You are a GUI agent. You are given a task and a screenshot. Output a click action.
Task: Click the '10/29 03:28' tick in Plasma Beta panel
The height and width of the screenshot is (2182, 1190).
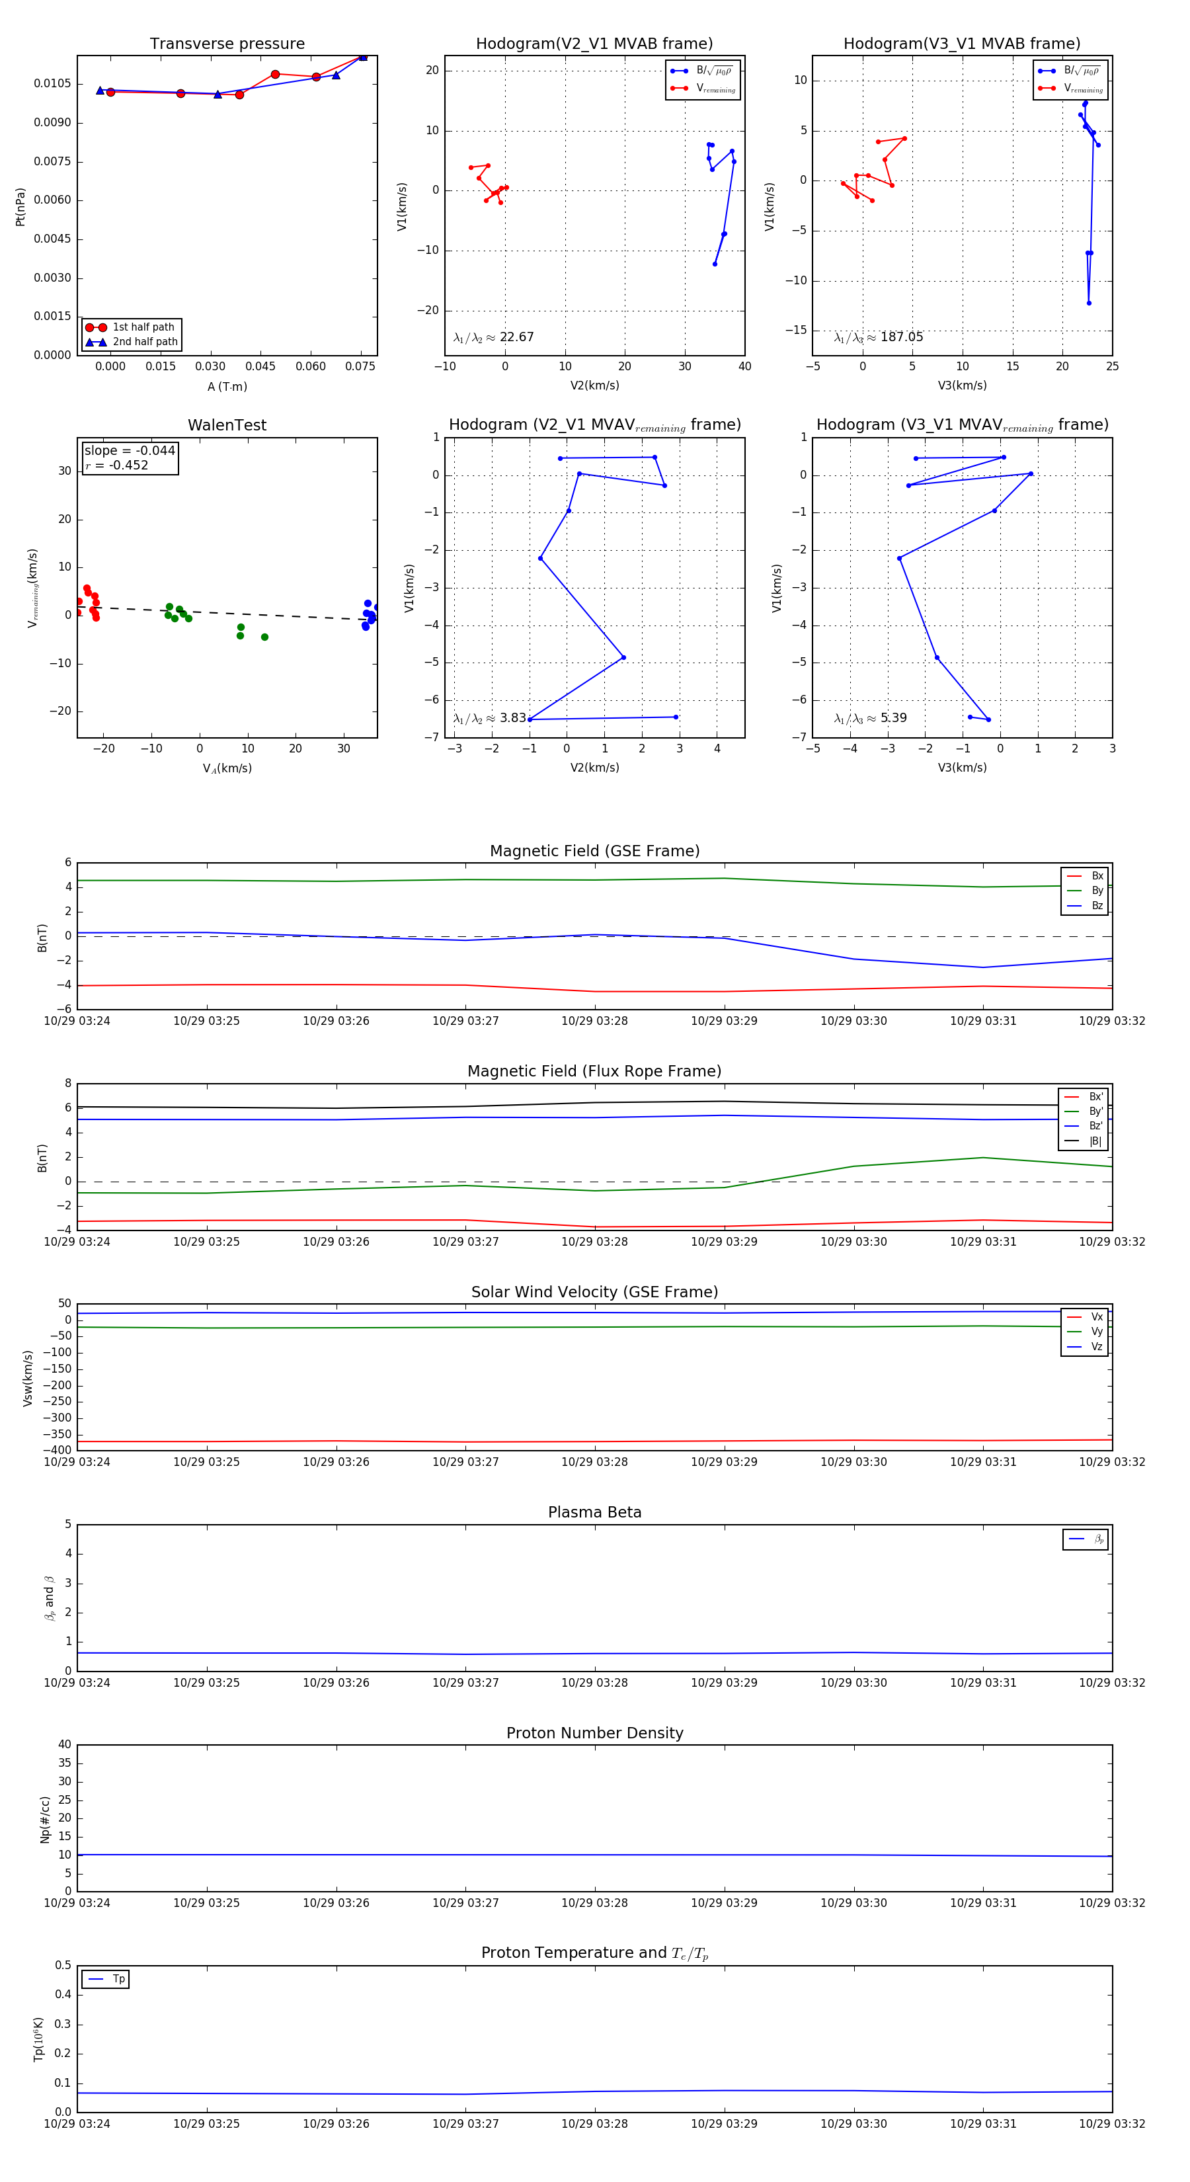[x=594, y=1683]
